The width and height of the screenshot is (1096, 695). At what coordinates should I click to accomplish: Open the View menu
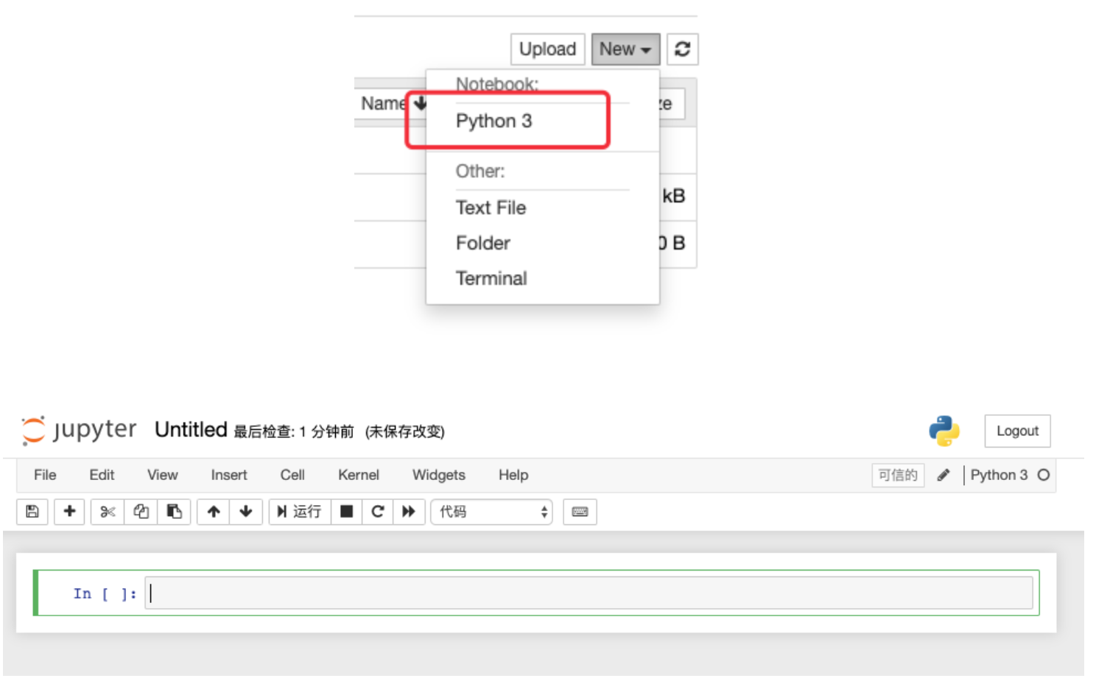pyautogui.click(x=162, y=475)
